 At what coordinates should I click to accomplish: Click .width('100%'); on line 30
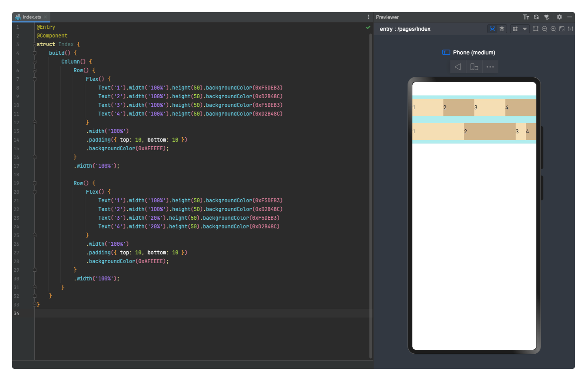point(97,278)
